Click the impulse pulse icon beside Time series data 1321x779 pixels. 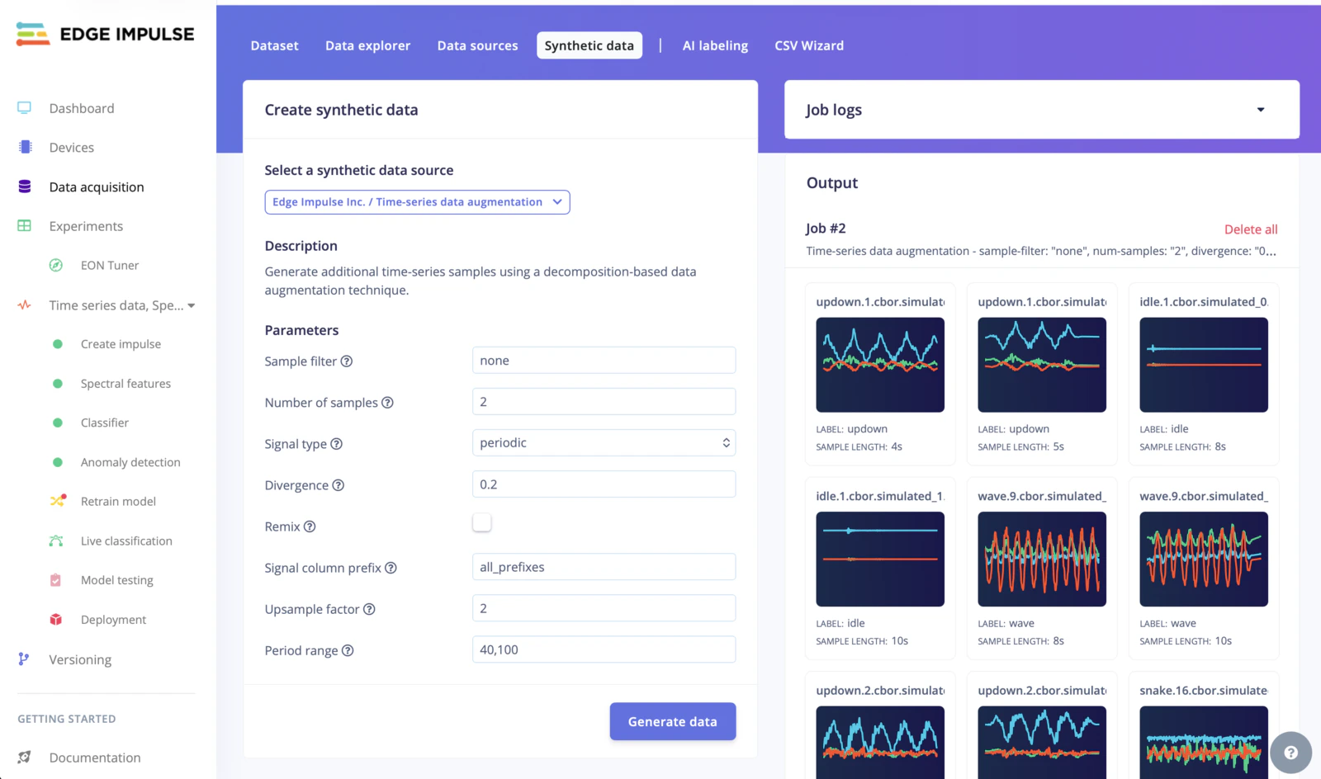pos(25,305)
